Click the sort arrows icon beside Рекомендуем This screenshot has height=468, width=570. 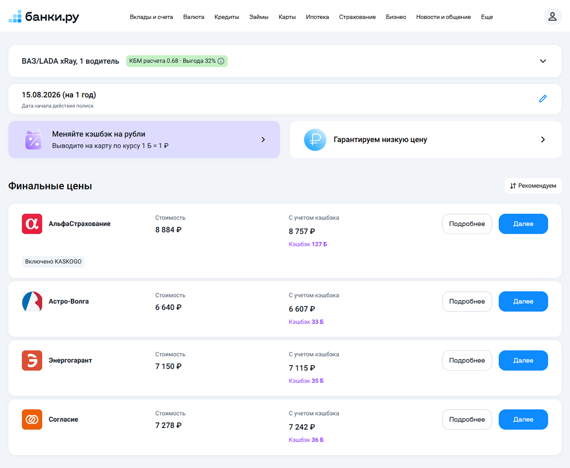click(513, 186)
